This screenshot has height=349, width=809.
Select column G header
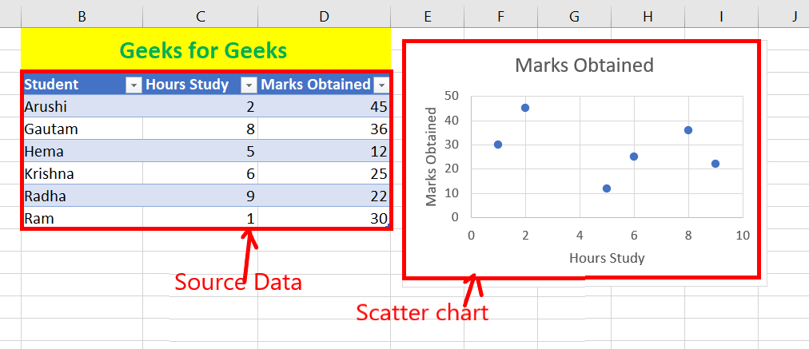click(x=574, y=17)
